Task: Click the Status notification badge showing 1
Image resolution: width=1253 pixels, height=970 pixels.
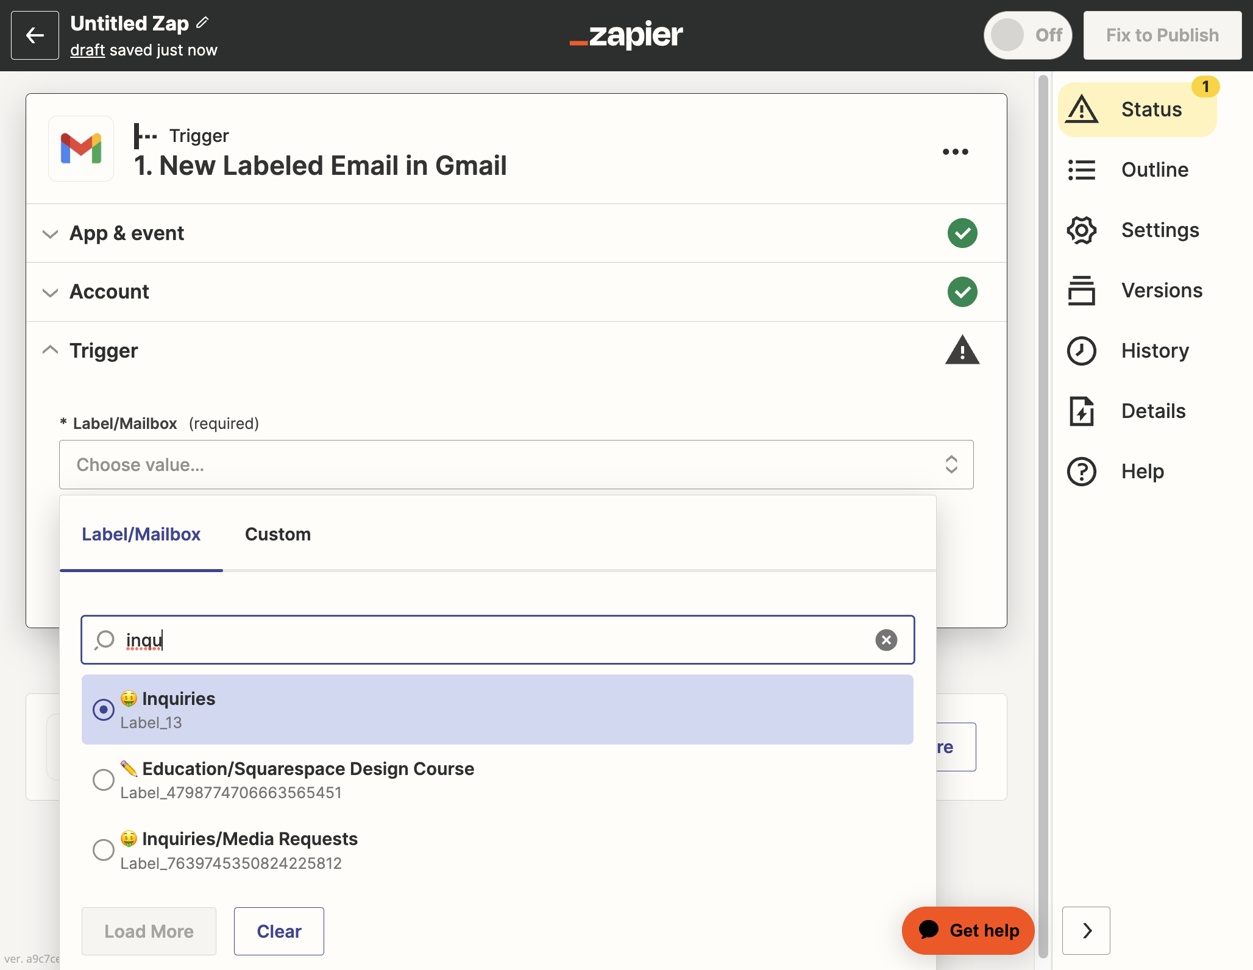Action: point(1205,87)
